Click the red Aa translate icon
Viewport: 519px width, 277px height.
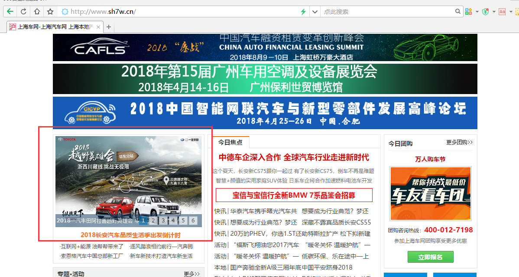click(502, 12)
